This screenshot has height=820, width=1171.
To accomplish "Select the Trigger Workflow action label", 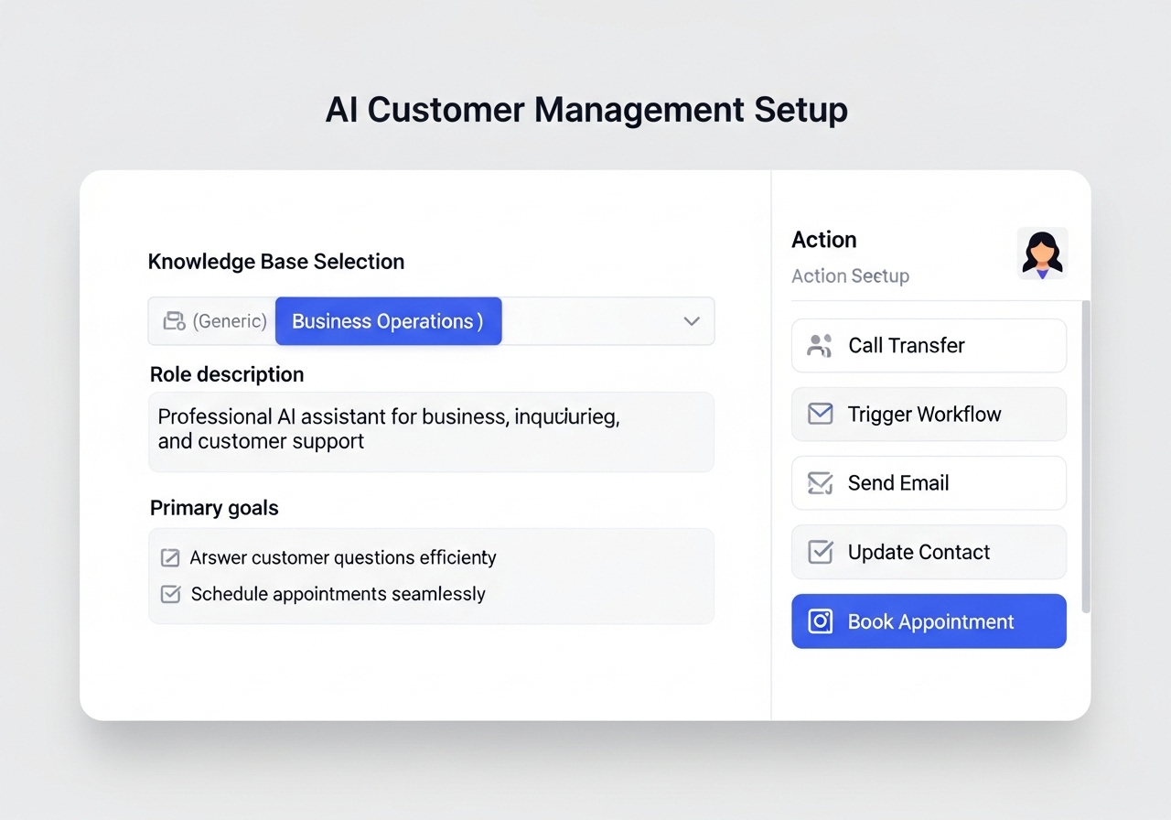I will pos(924,414).
